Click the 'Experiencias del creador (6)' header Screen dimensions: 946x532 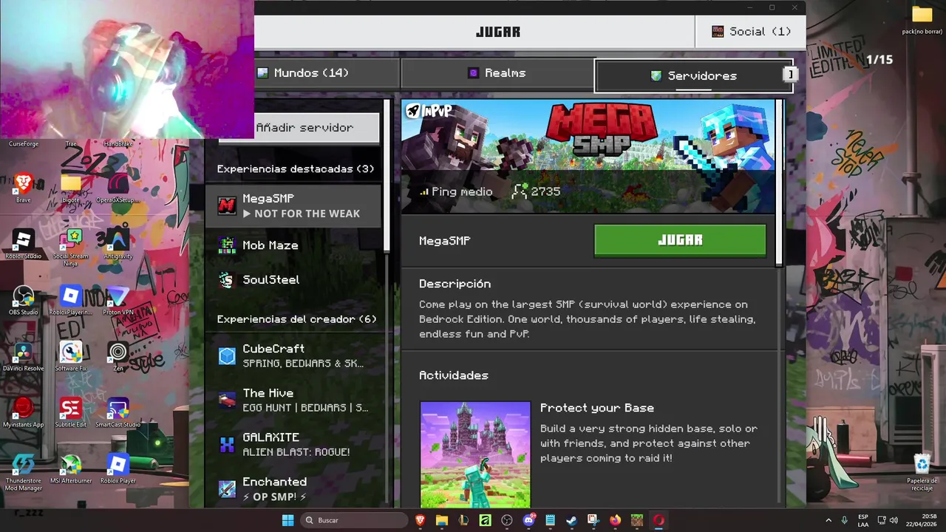click(x=296, y=319)
